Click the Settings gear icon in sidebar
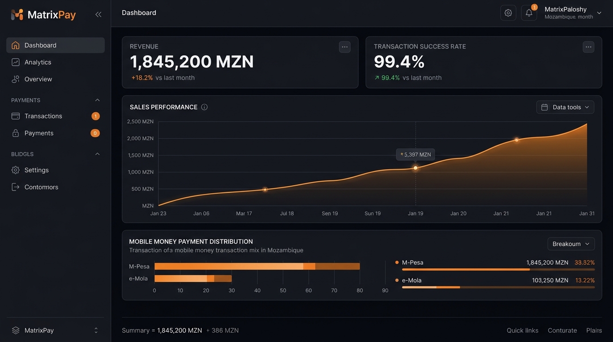 pos(16,170)
